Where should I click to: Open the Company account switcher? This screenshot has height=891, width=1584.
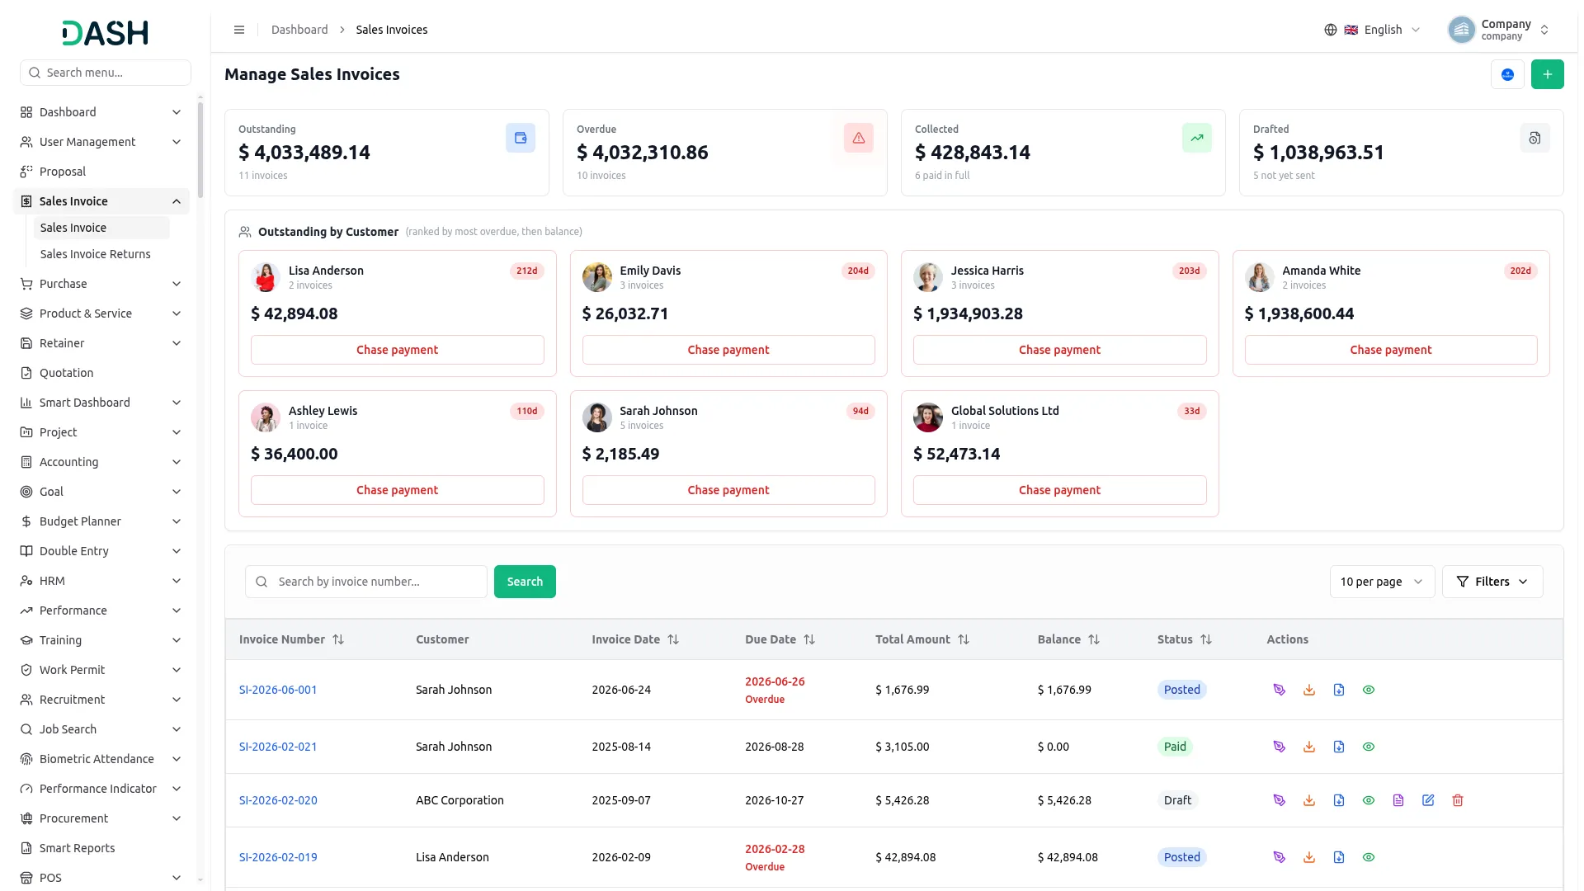point(1499,30)
